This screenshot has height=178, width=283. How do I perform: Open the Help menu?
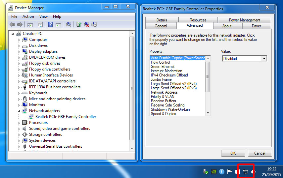(57, 16)
